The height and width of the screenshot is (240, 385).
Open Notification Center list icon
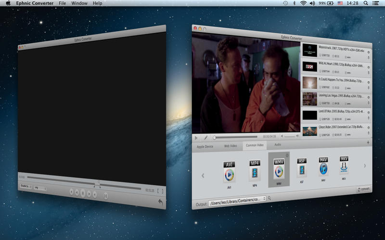[375, 3]
